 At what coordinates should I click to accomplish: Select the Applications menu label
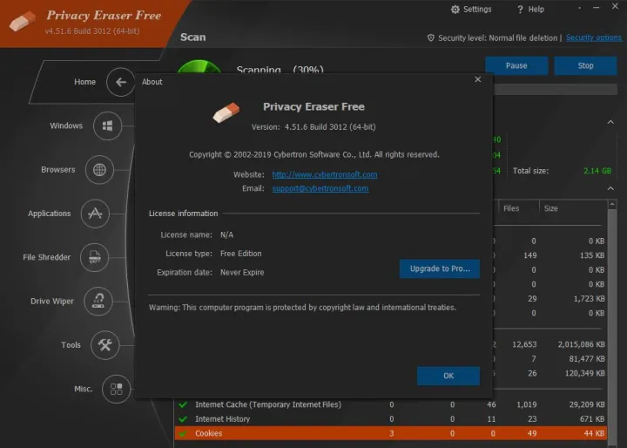tap(49, 214)
